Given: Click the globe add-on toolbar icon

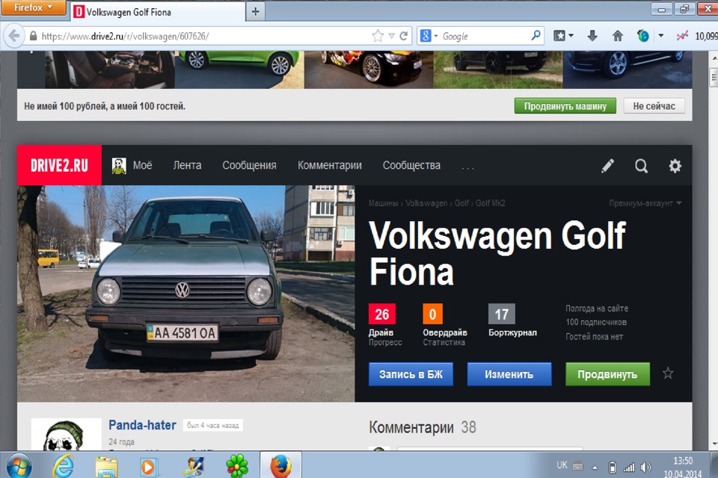Looking at the screenshot, I should [x=642, y=36].
